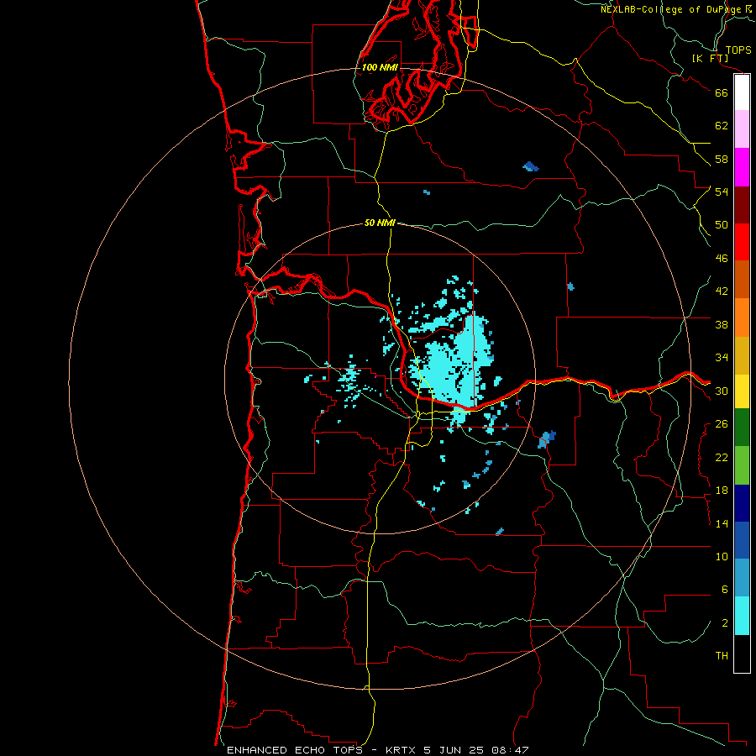Click the legend value '30'
This screenshot has height=756, width=756.
point(722,391)
